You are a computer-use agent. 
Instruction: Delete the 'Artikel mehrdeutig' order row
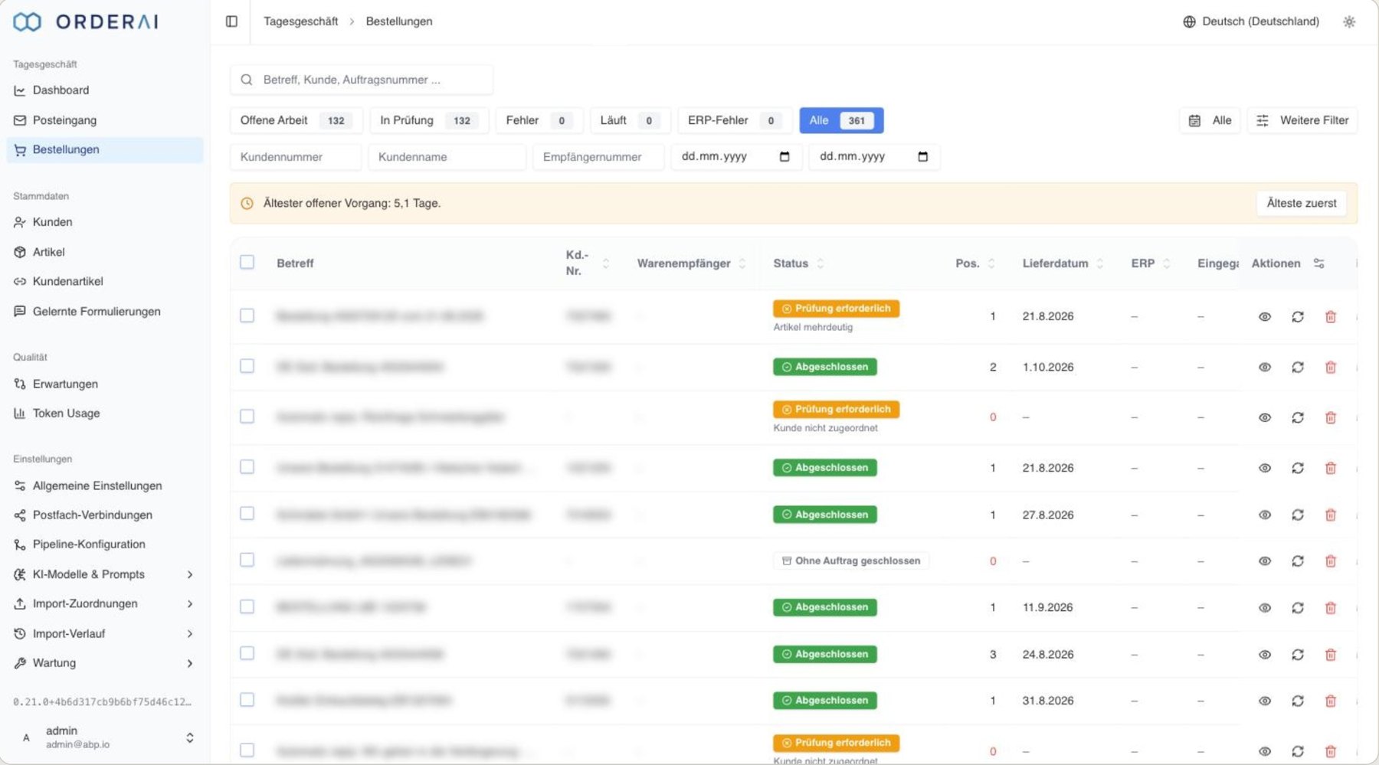(x=1331, y=316)
